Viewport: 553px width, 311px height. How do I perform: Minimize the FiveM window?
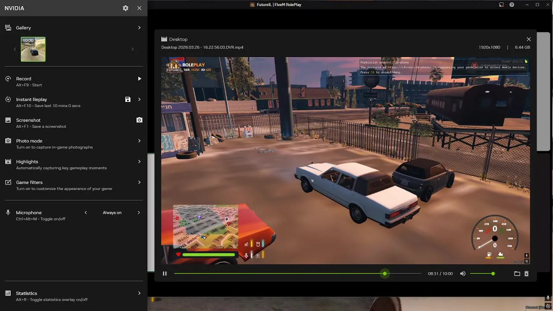pyautogui.click(x=527, y=5)
